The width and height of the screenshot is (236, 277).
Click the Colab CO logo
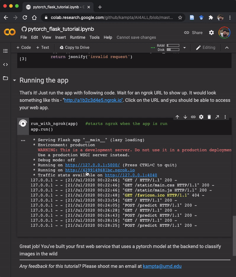[x=10, y=32]
